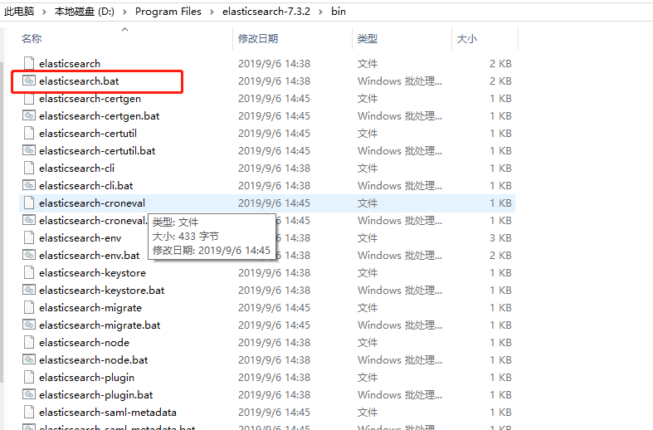Sort files by 修改日期 column header

(x=258, y=39)
